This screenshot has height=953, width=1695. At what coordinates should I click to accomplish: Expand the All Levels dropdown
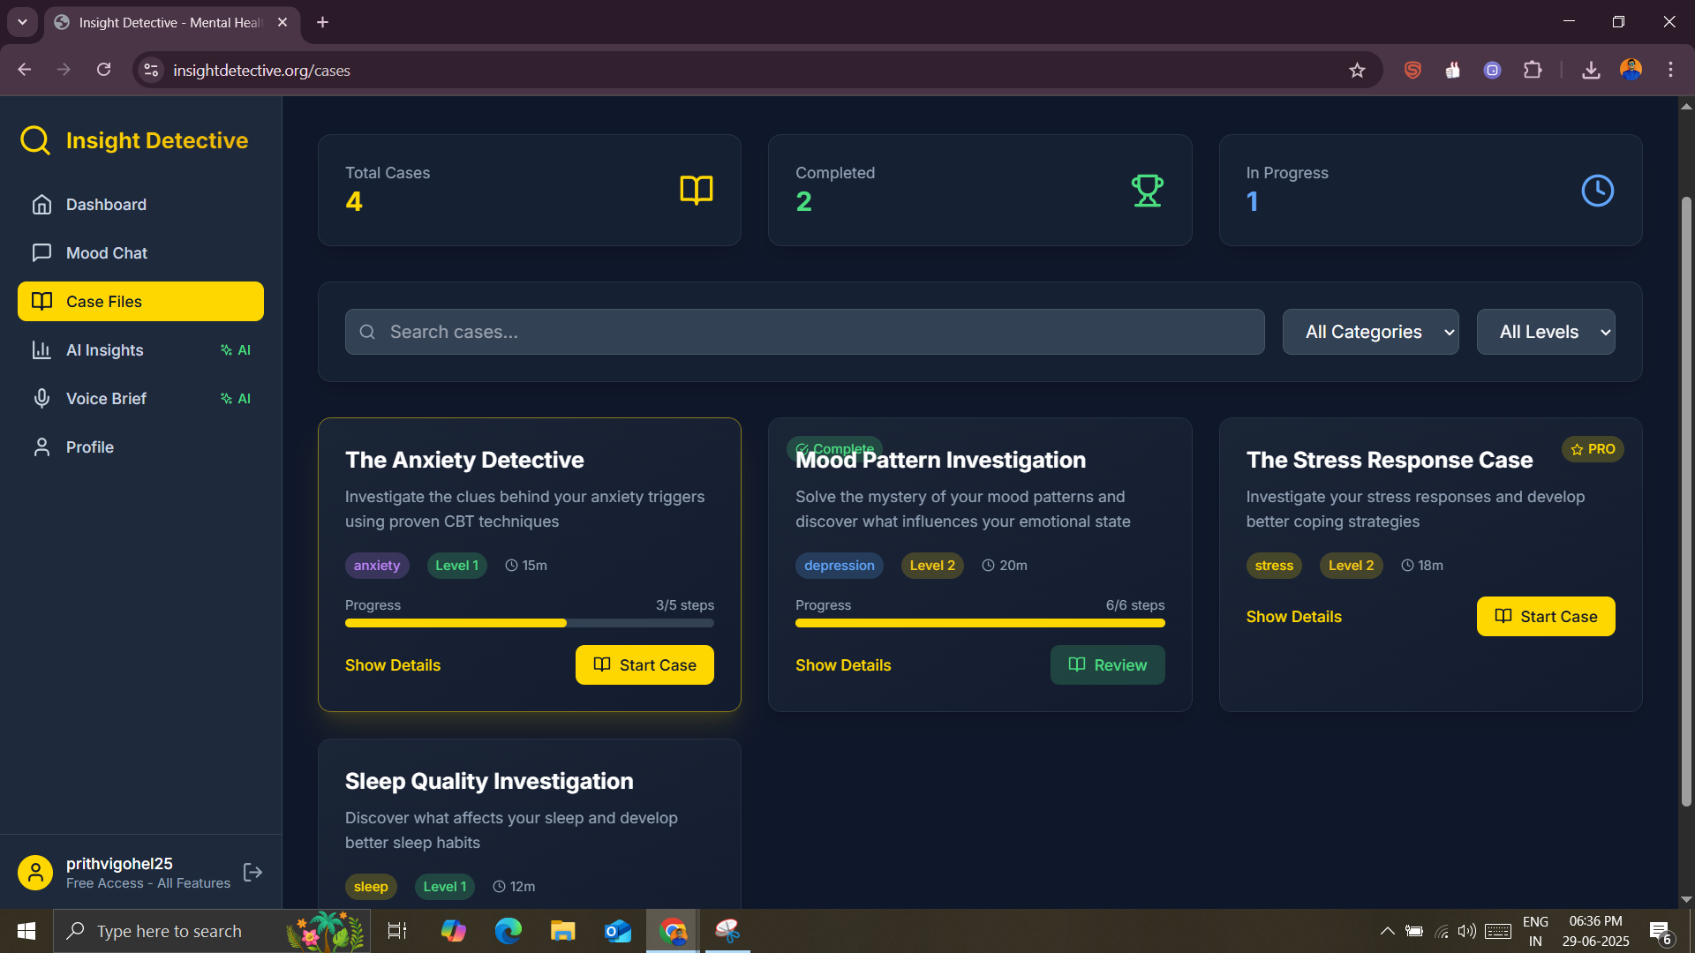(1546, 332)
